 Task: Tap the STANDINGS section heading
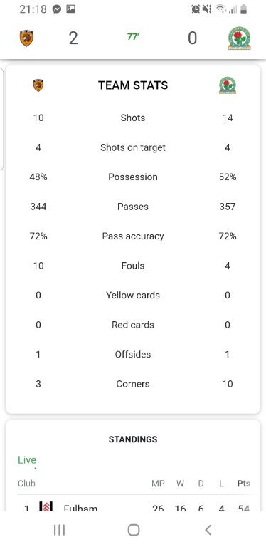point(133,439)
